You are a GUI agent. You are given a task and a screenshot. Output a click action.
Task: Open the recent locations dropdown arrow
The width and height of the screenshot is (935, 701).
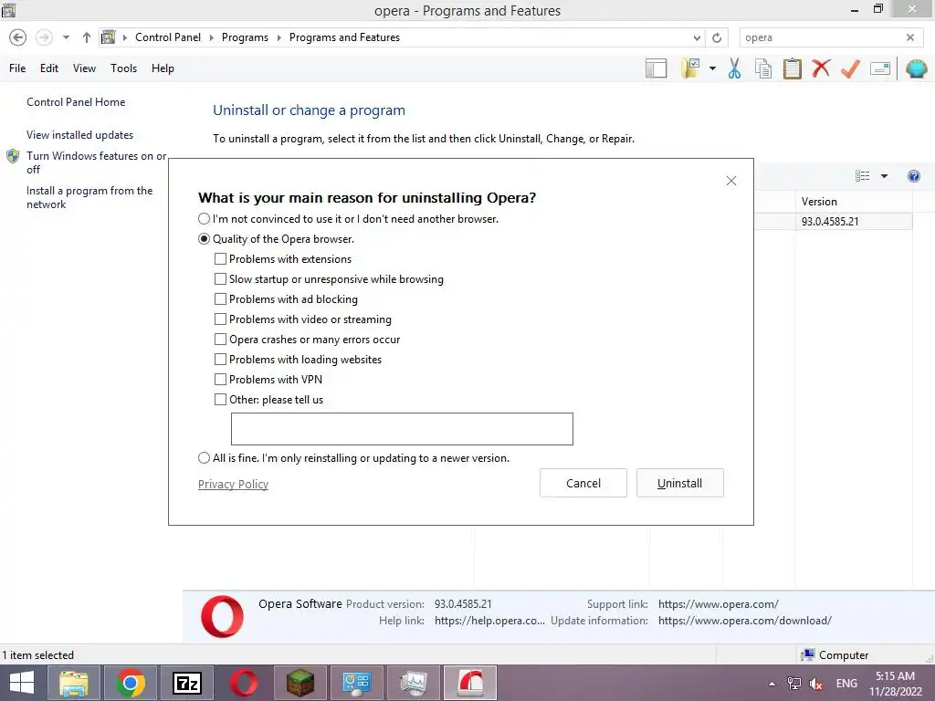(66, 37)
